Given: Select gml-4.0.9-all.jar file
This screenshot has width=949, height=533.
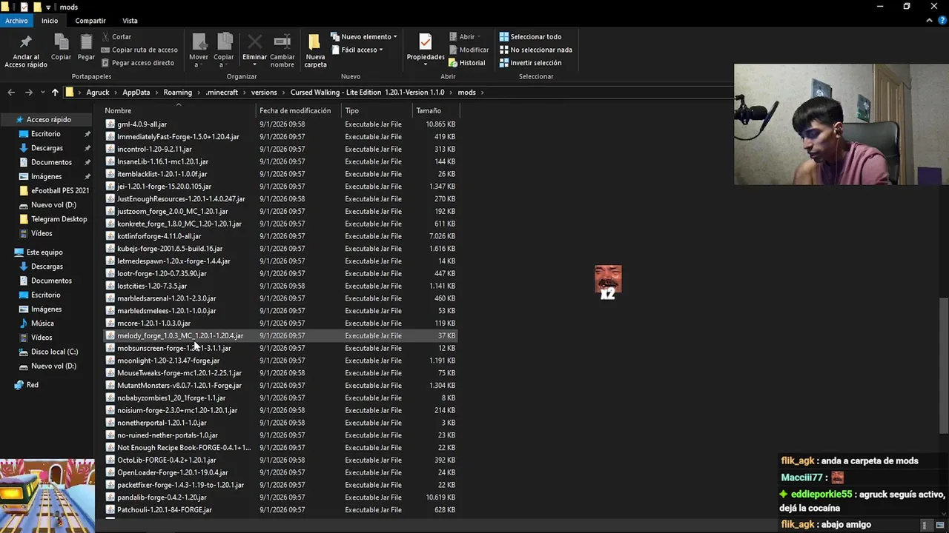Looking at the screenshot, I should [x=280, y=124].
